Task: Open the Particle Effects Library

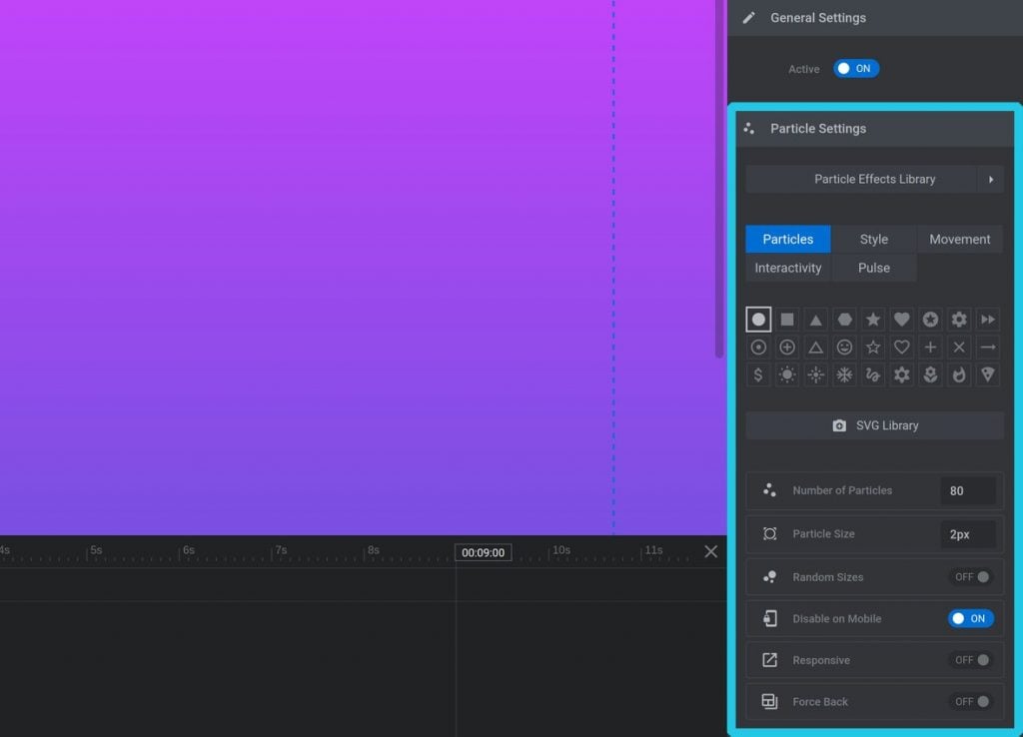Action: (x=874, y=179)
